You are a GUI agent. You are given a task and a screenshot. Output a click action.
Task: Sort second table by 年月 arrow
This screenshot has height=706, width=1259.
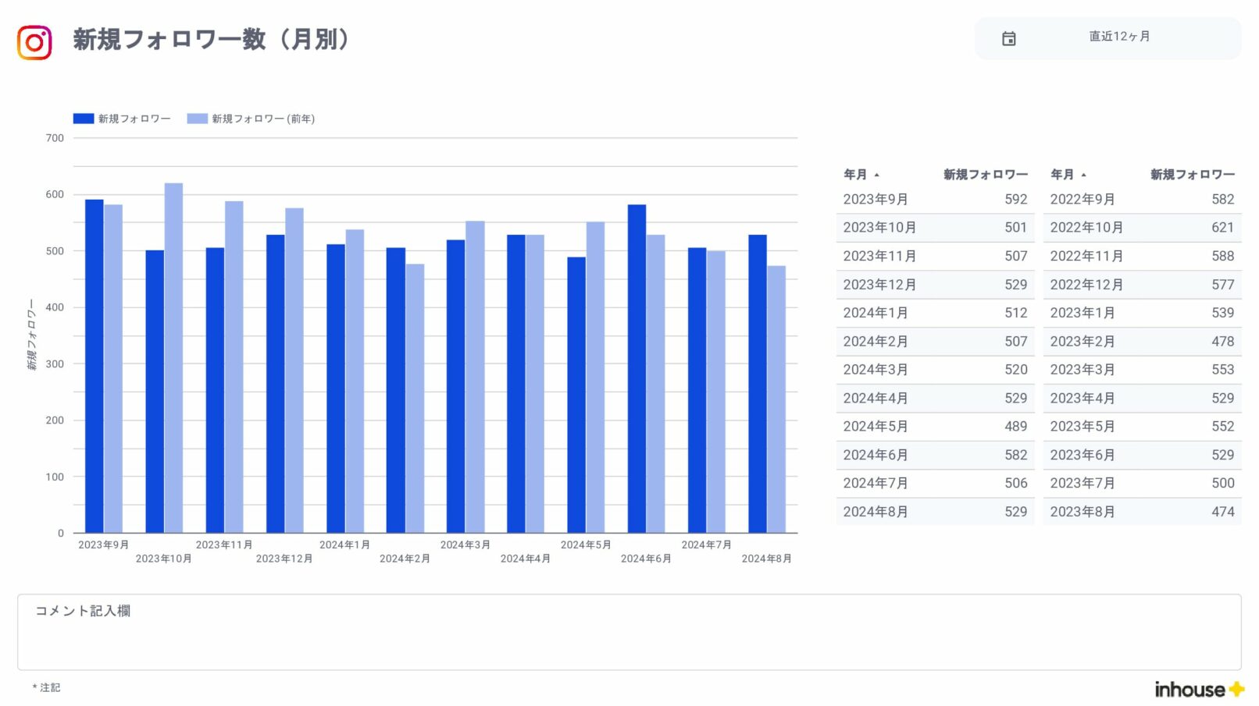coord(1084,175)
